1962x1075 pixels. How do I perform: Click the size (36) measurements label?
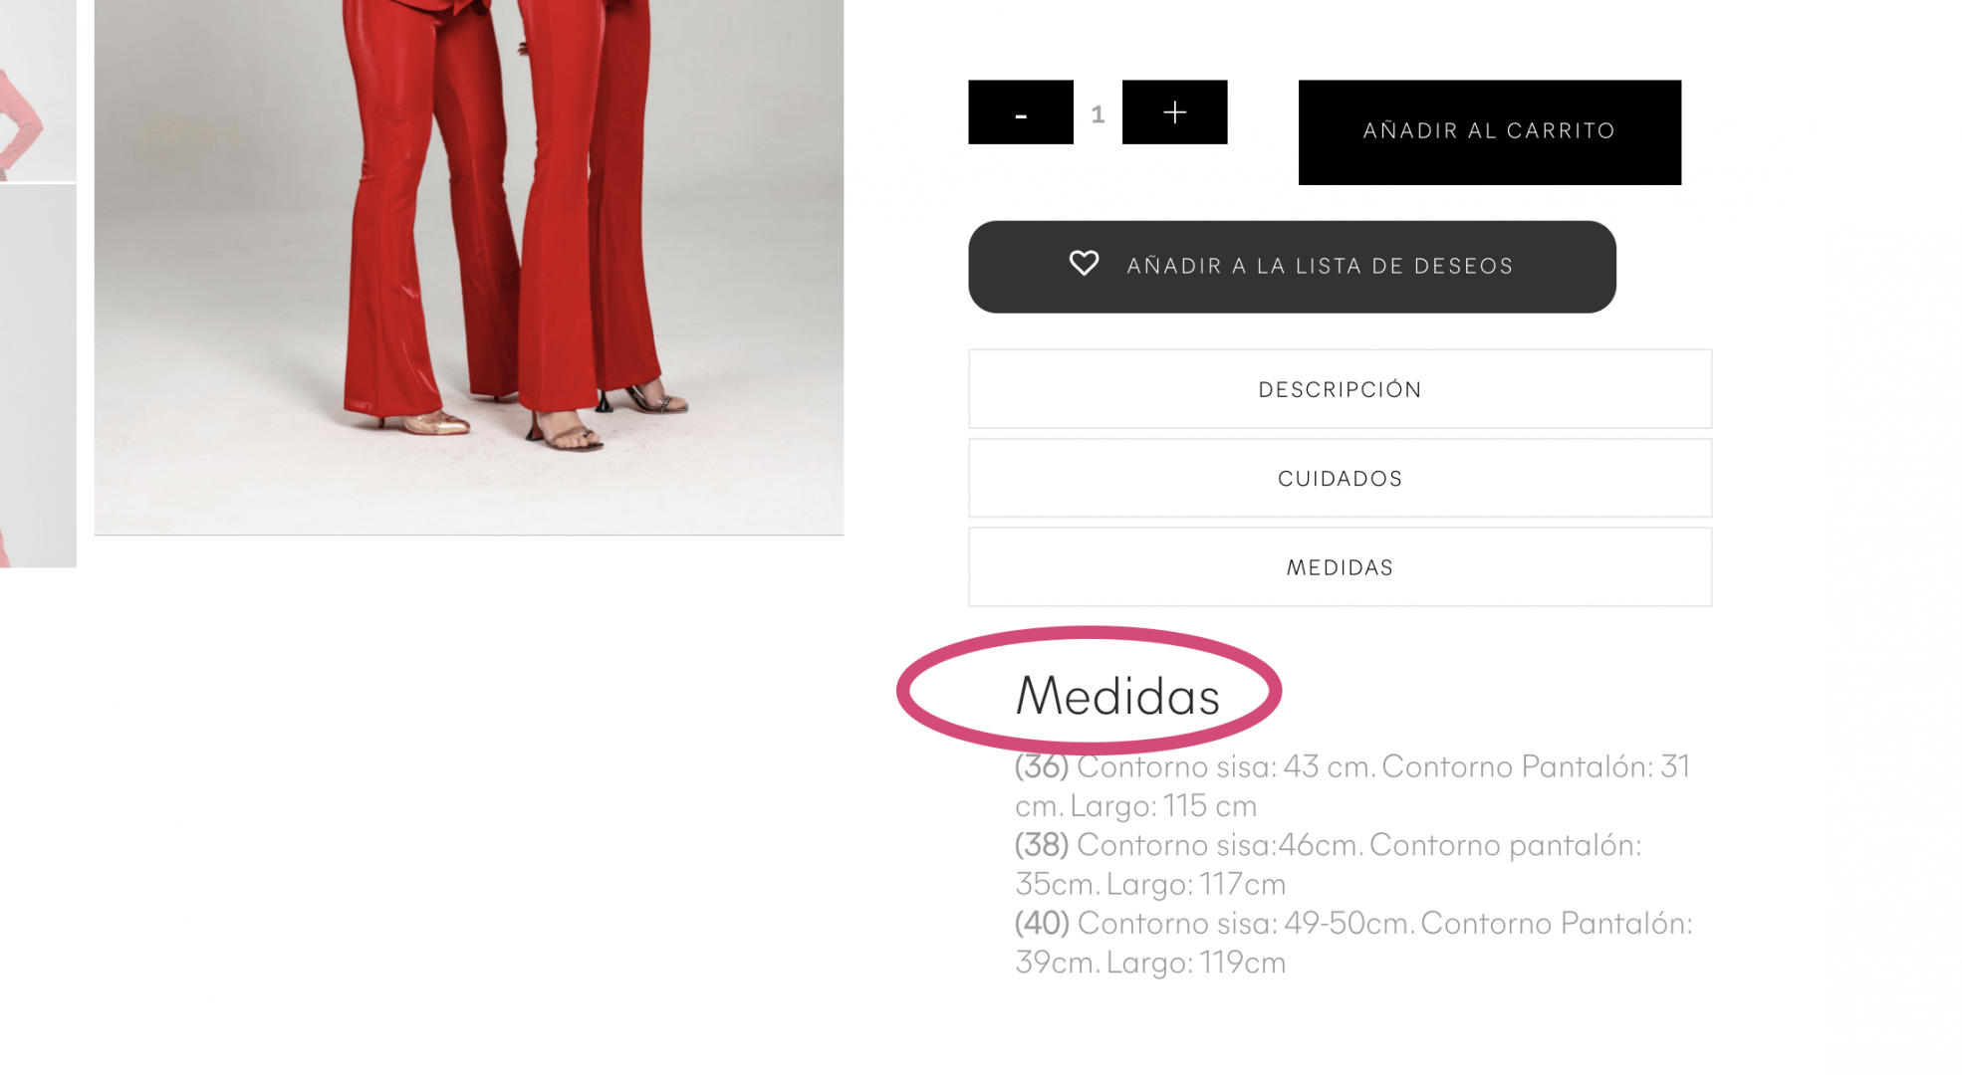tap(1042, 766)
